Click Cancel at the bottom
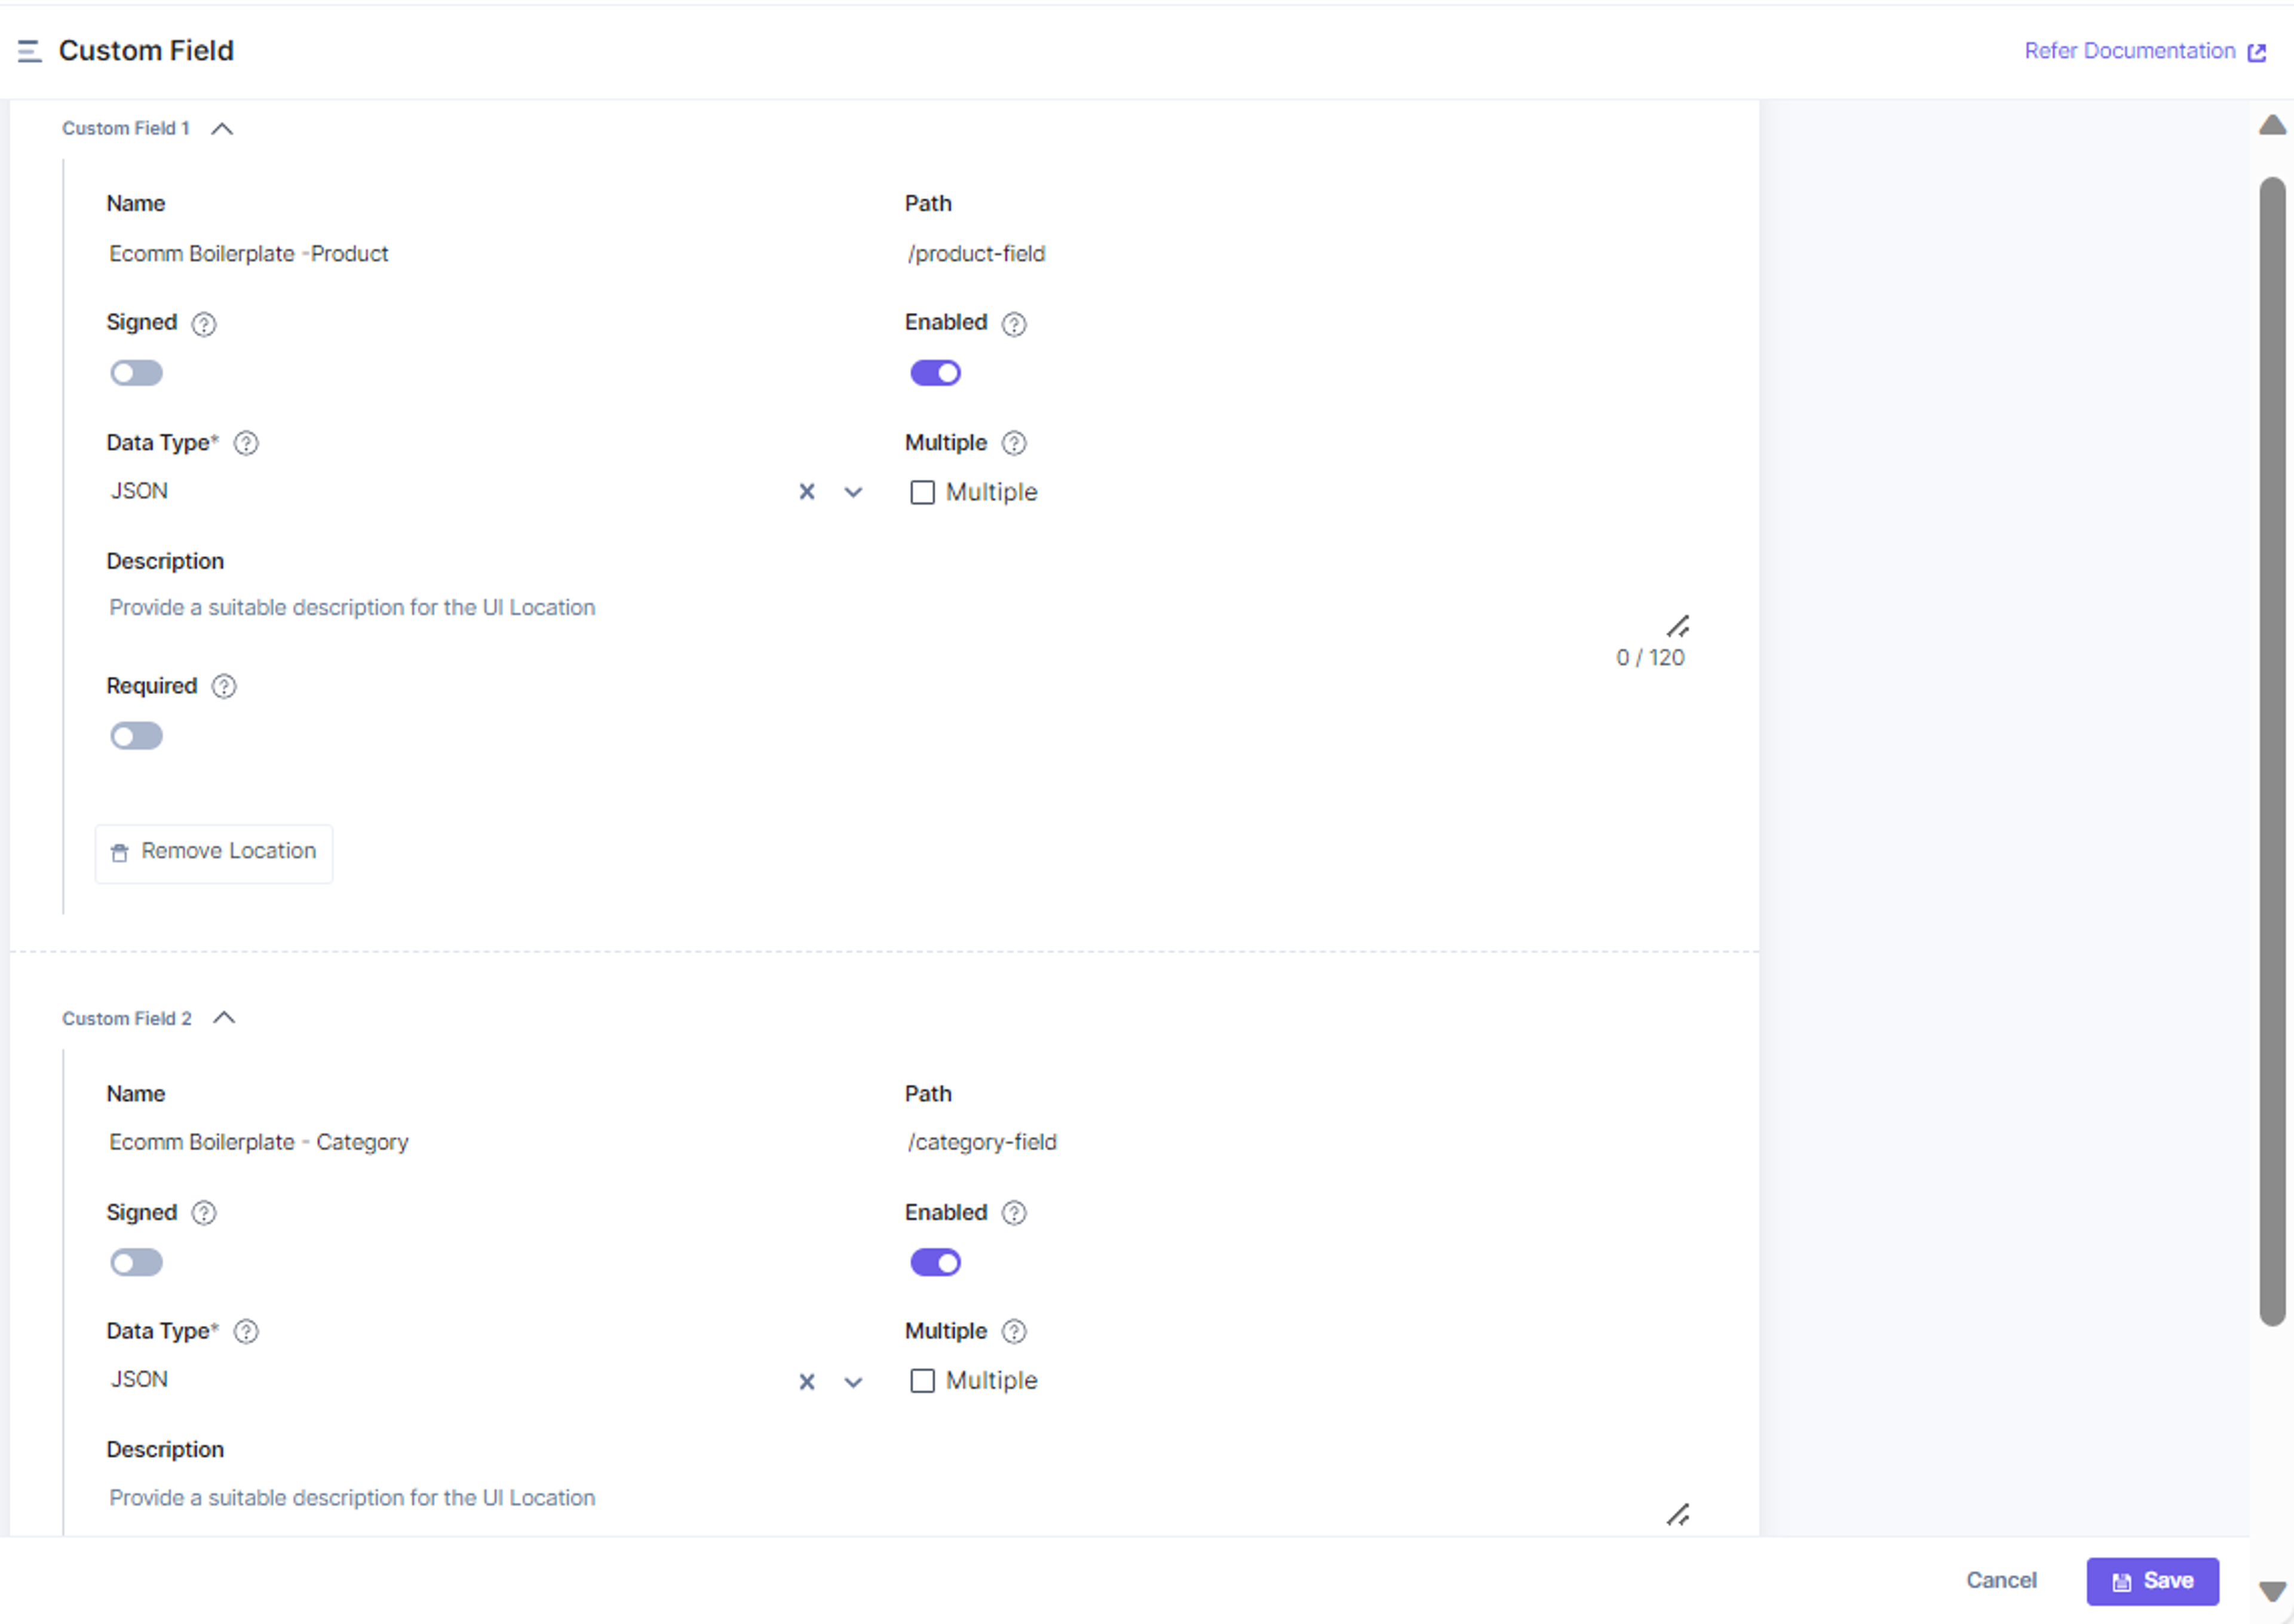 pos(2001,1581)
